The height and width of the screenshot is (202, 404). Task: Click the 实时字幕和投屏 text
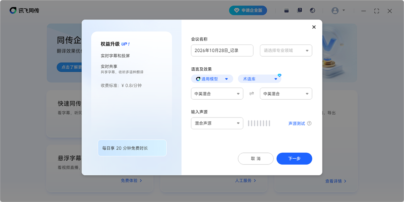[115, 56]
